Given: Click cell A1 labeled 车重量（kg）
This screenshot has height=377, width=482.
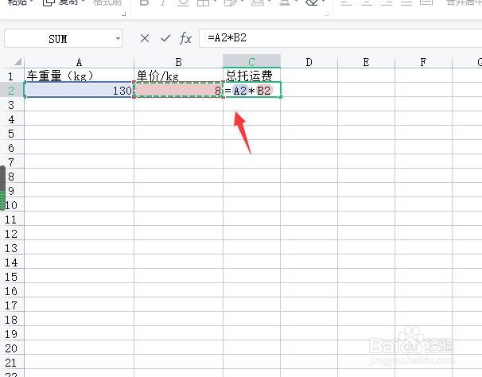Looking at the screenshot, I should coord(79,76).
